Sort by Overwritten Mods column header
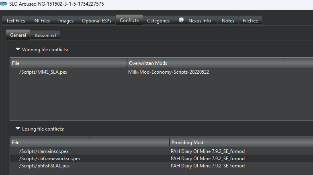The height and width of the screenshot is (175, 313). tap(220, 63)
